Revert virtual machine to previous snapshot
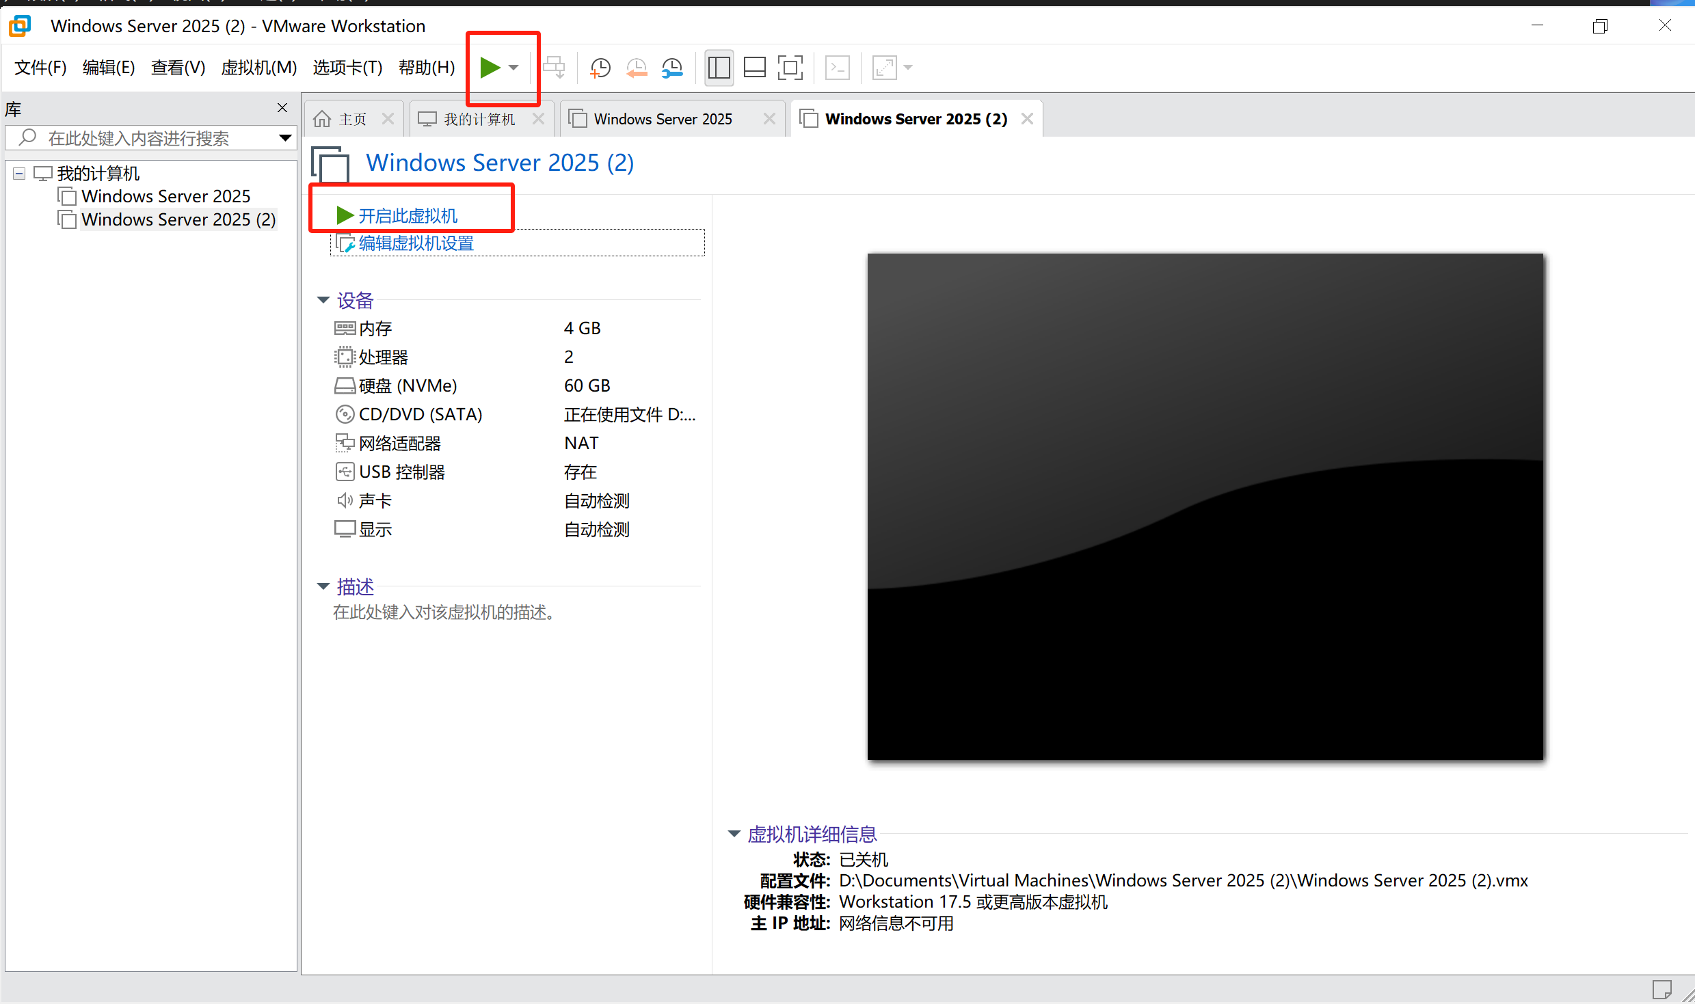The width and height of the screenshot is (1695, 1004). click(x=636, y=68)
